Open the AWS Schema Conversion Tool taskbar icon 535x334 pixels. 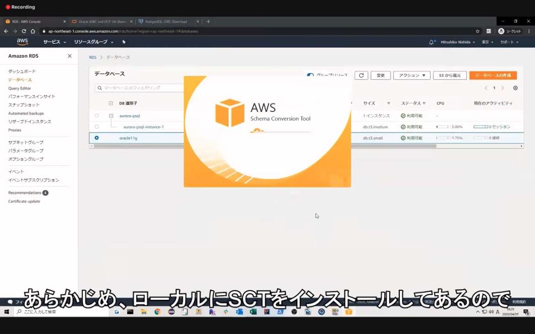[348, 312]
